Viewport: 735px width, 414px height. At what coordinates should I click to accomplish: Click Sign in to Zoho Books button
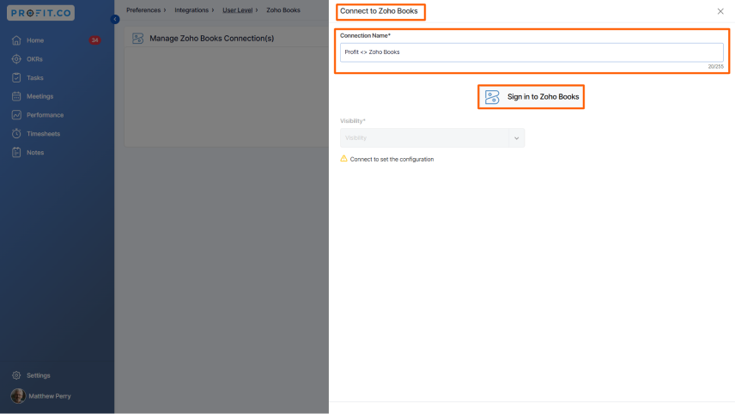(x=532, y=97)
